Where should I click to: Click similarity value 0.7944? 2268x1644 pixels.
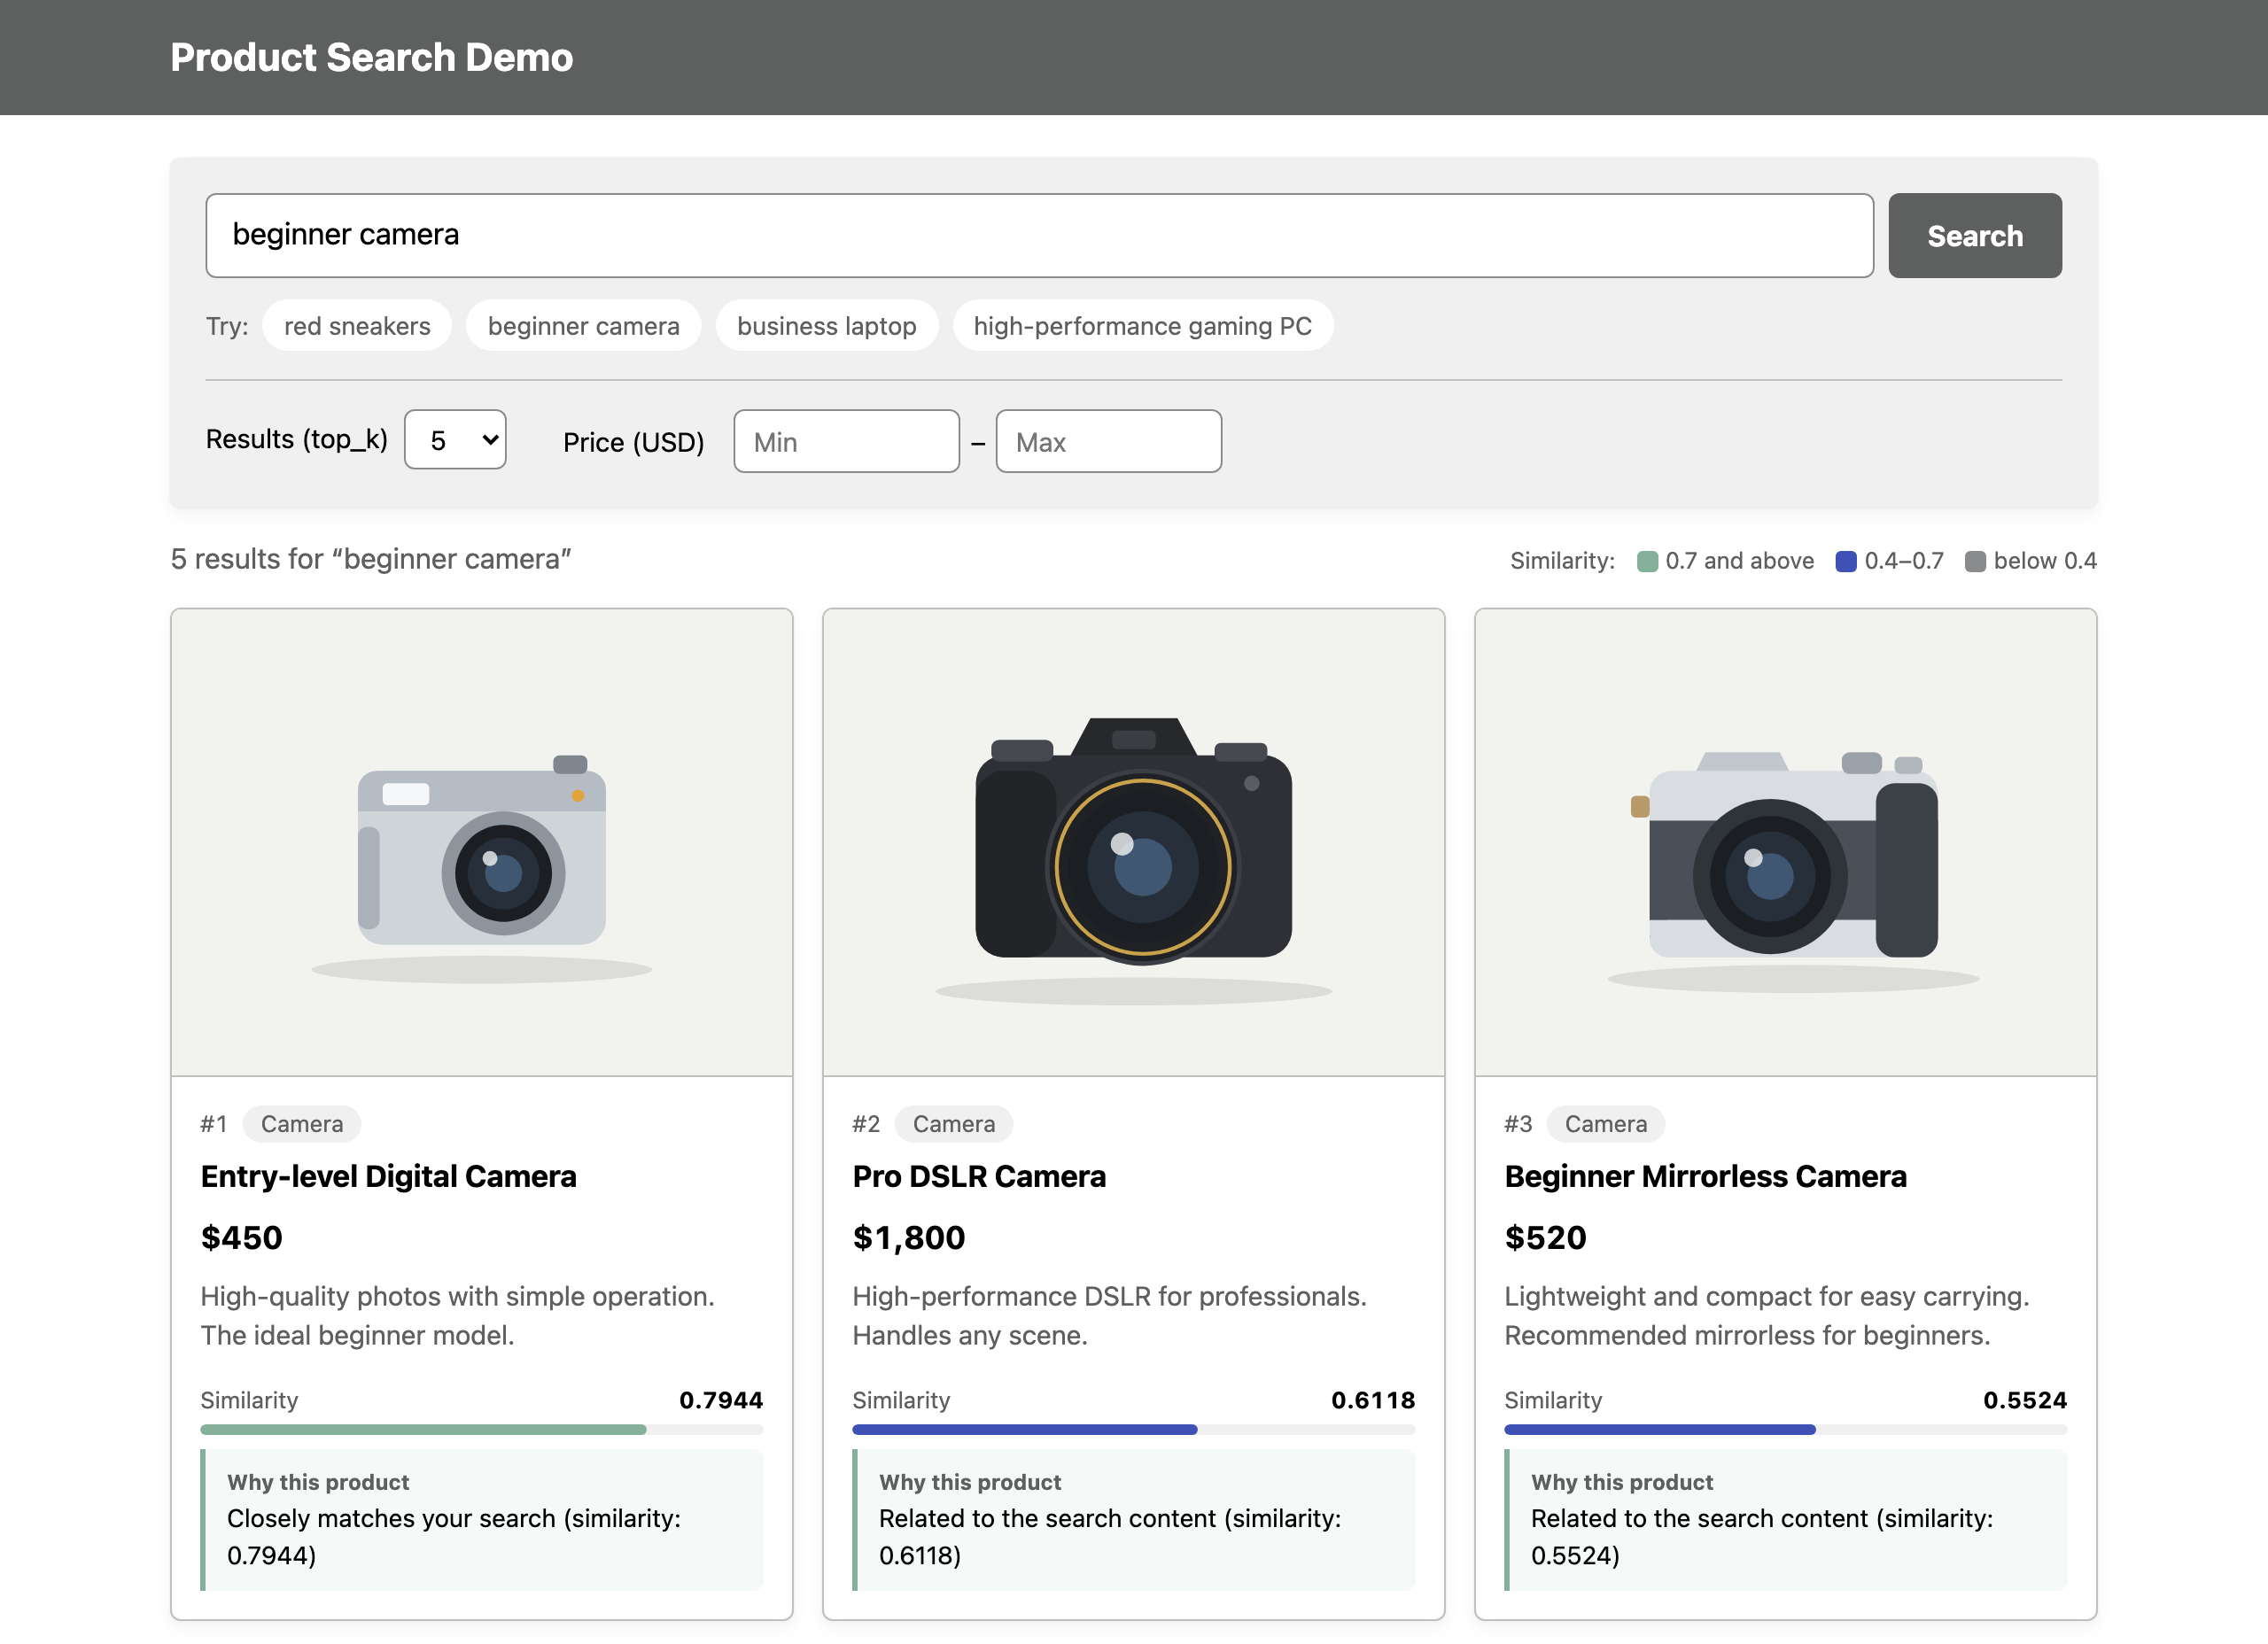coord(720,1400)
